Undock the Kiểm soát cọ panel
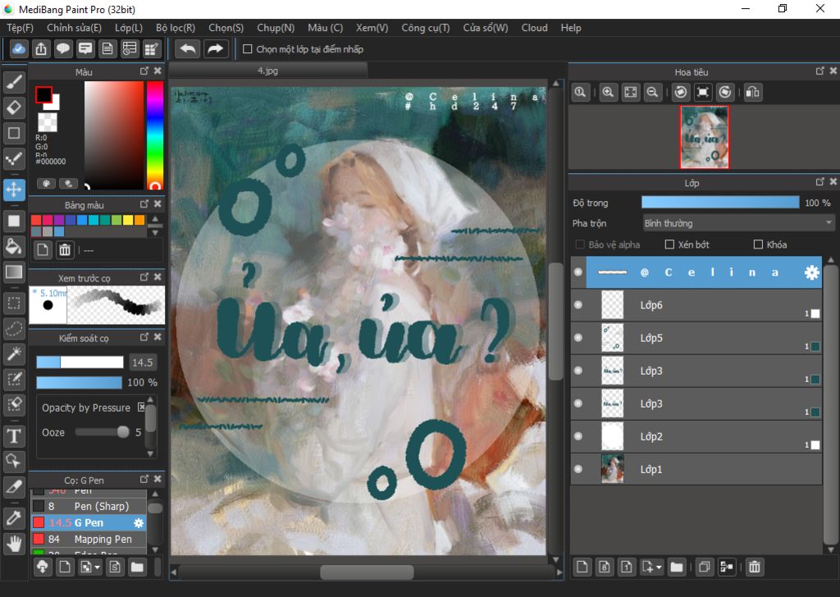Viewport: 840px width, 597px height. point(144,337)
